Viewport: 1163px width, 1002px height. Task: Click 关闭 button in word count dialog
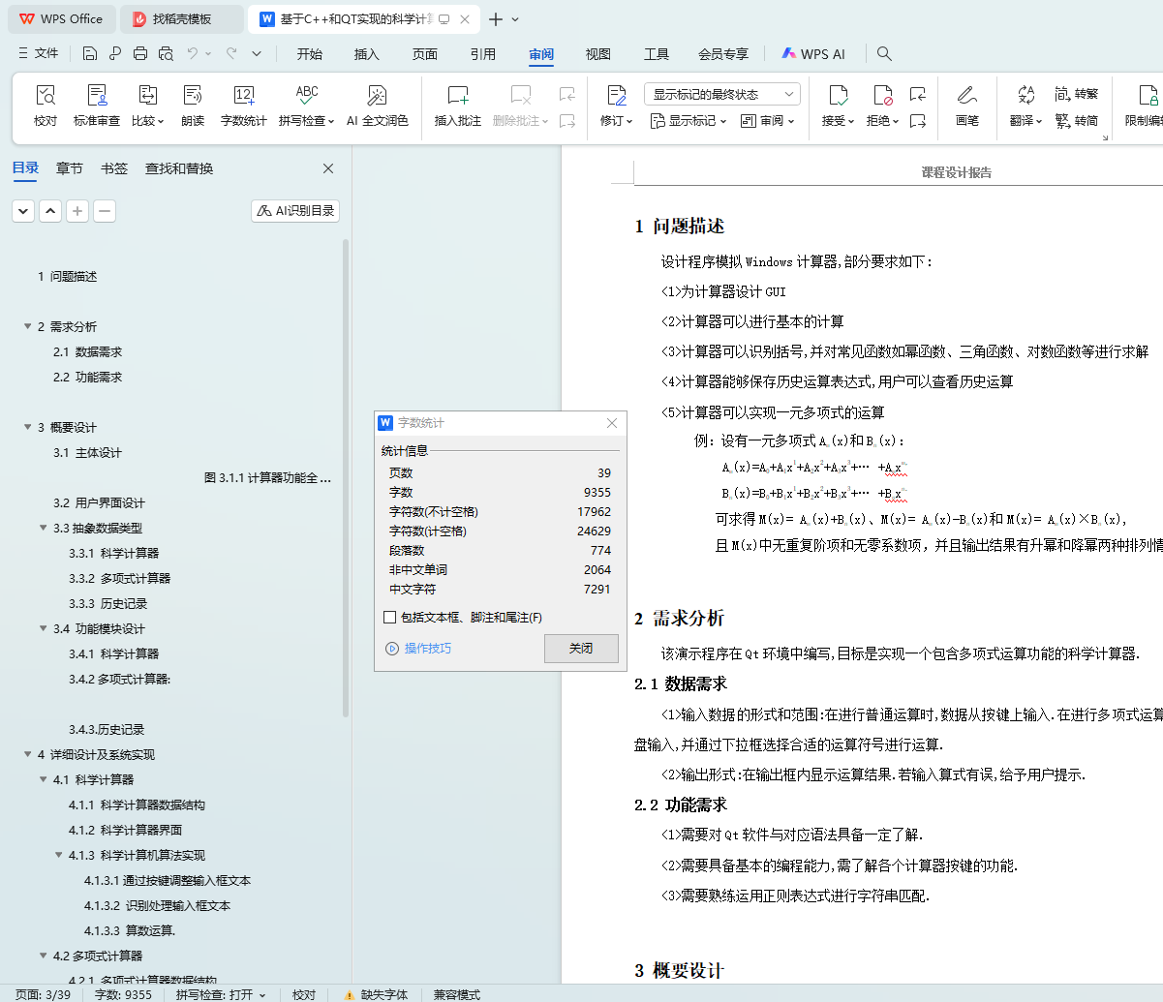click(x=581, y=649)
